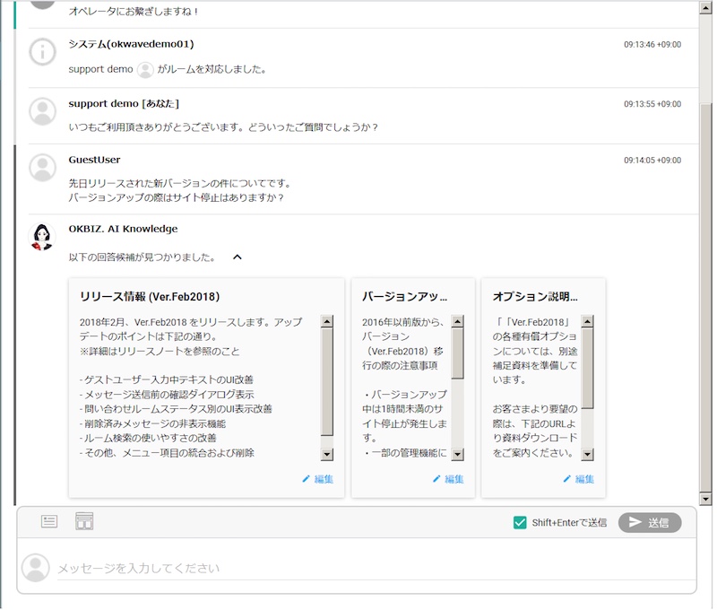The width and height of the screenshot is (717, 610).
Task: Toggle the Shift+Enterで送信 checkbox
Action: tap(520, 522)
